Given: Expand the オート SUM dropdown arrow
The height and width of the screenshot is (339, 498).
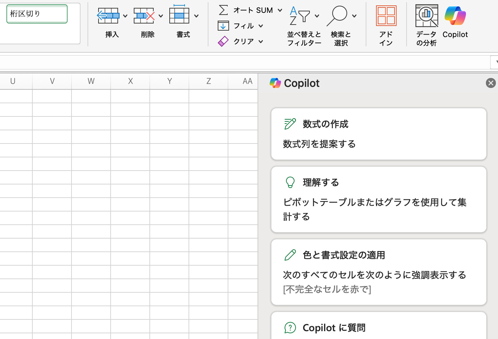Looking at the screenshot, I should pyautogui.click(x=280, y=10).
